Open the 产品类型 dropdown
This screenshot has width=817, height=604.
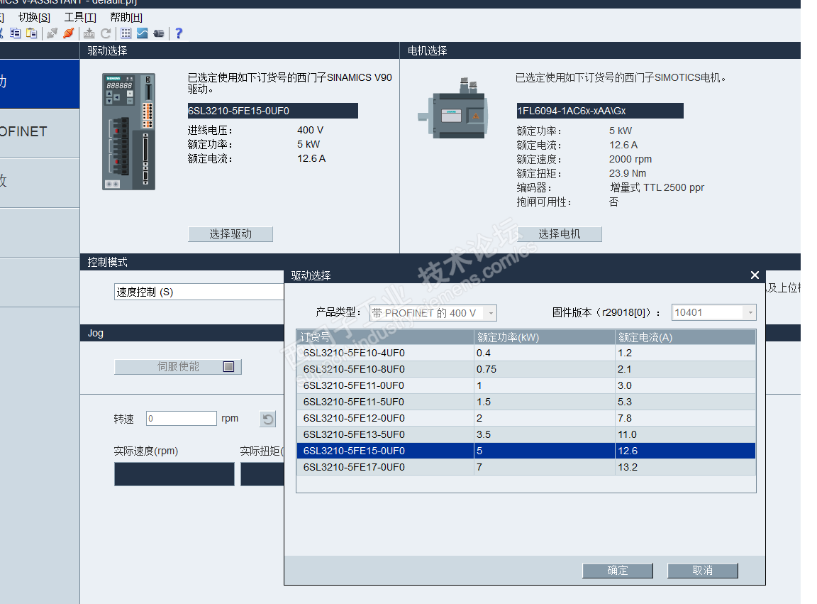(433, 313)
